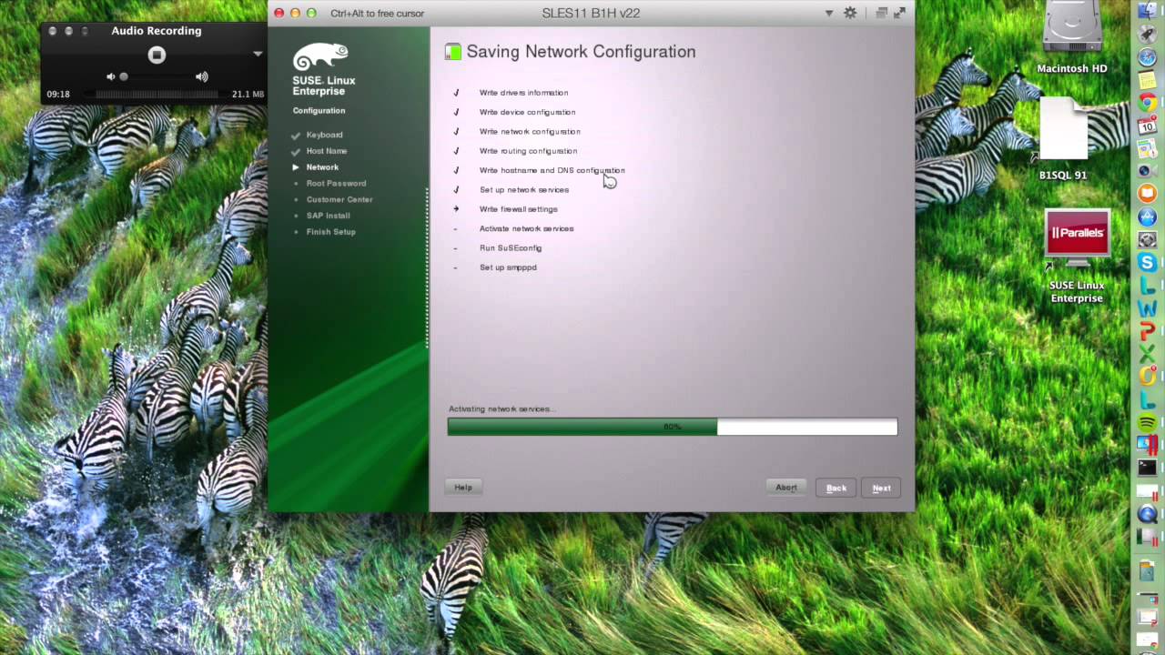Open the Parallels VM settings gear
The image size is (1165, 655).
[x=850, y=13]
